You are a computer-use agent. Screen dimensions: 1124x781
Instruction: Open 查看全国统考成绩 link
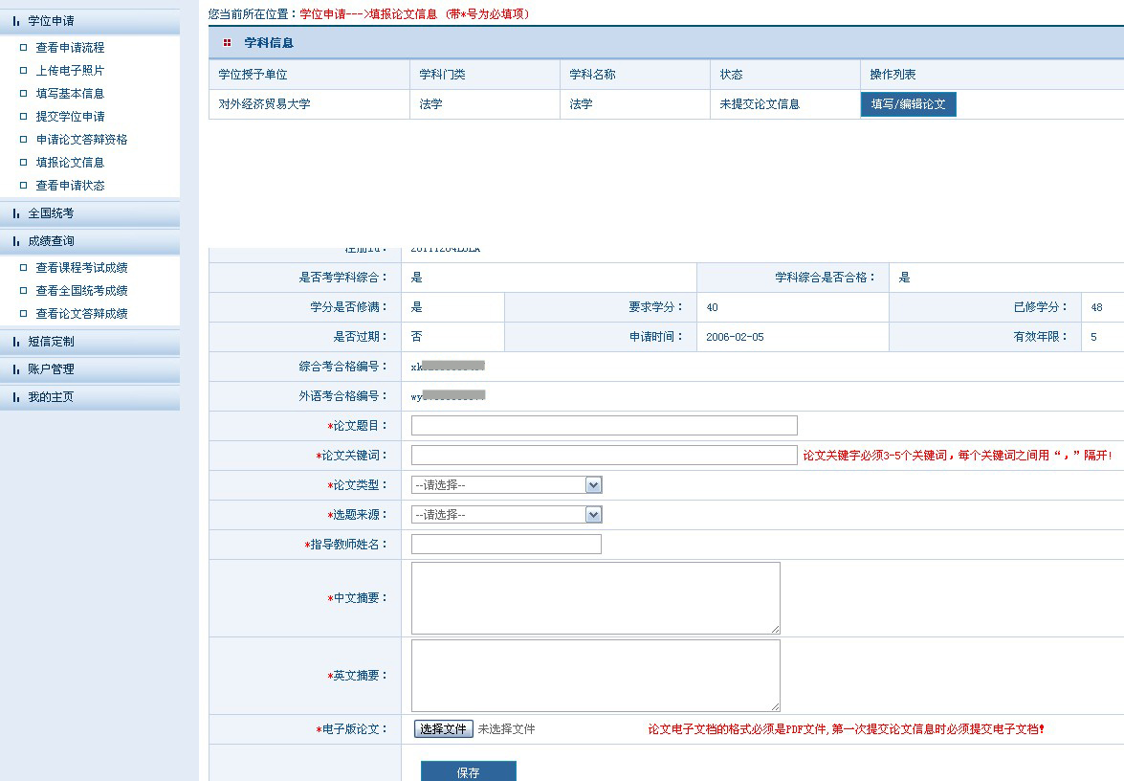81,290
